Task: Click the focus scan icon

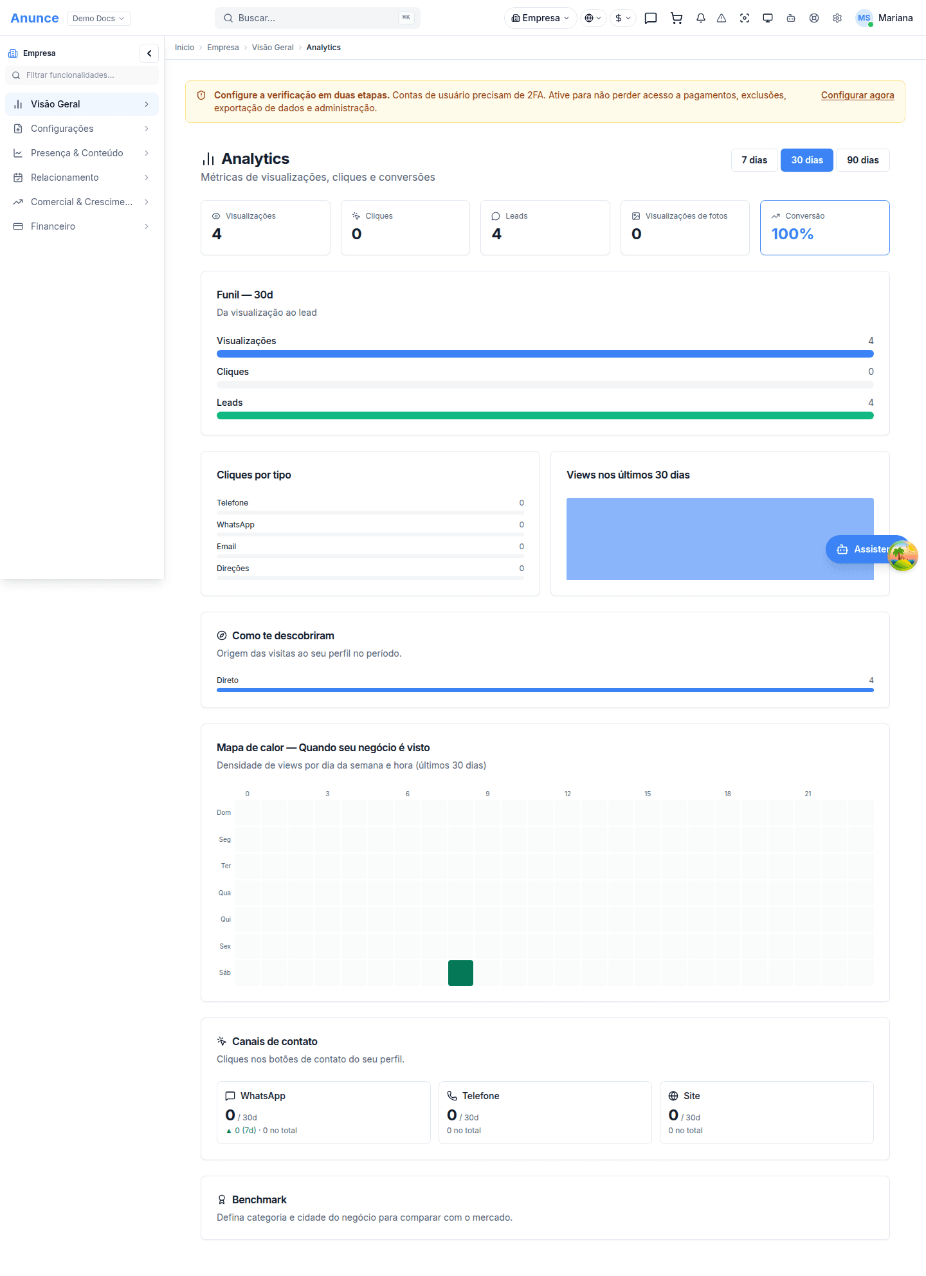Action: 745,18
